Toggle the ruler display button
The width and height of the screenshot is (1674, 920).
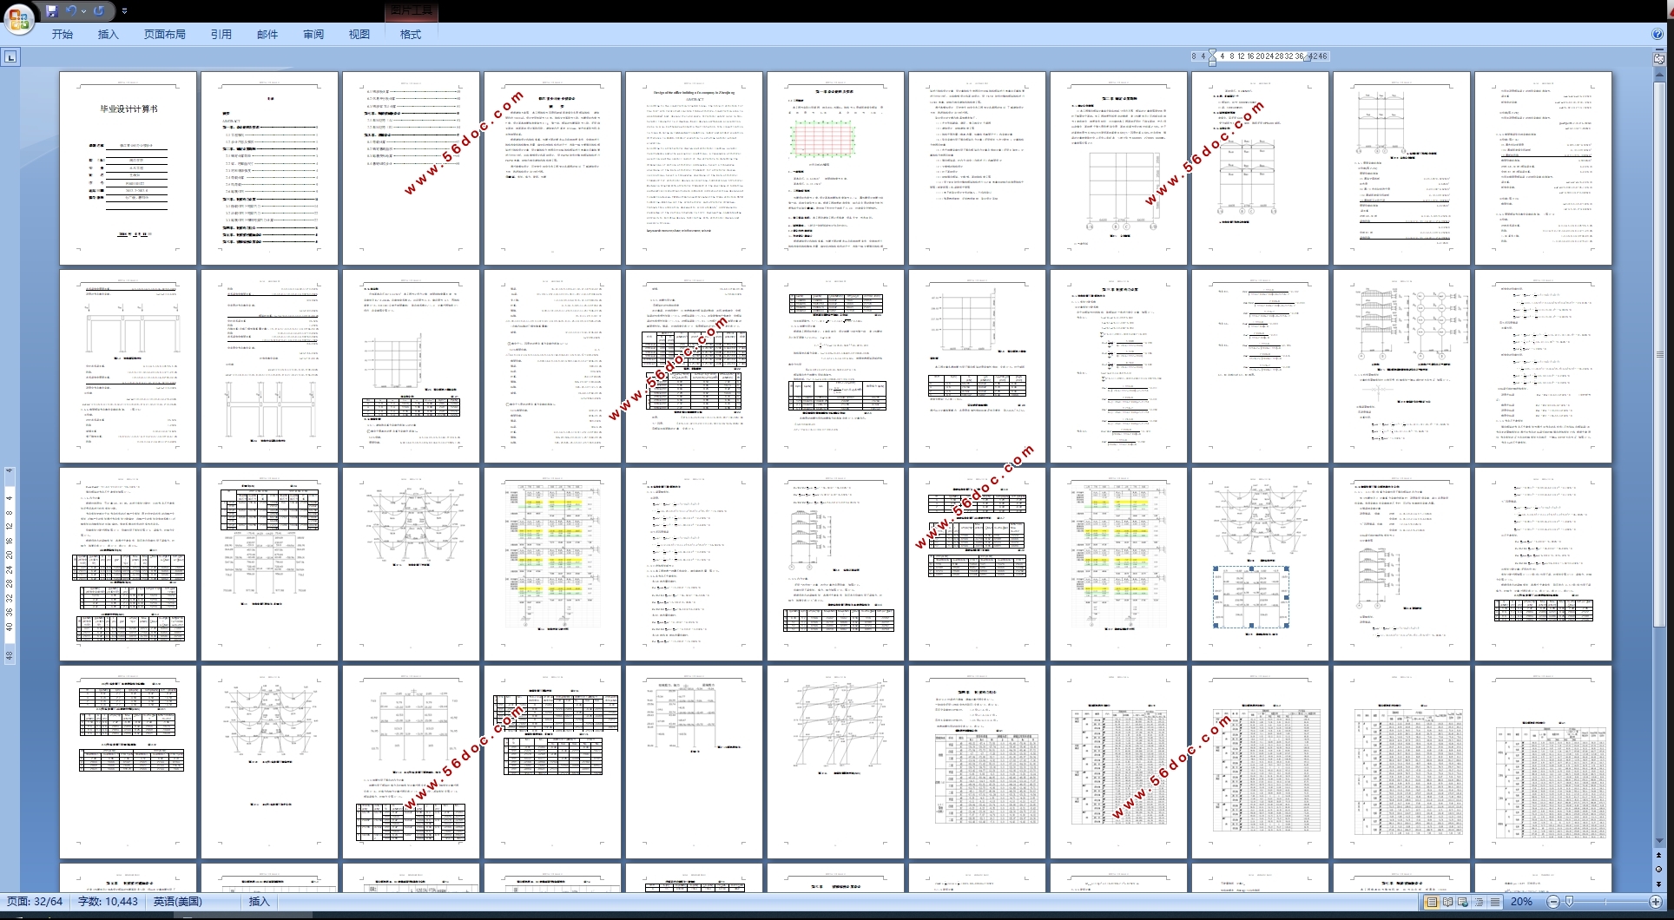(1659, 58)
